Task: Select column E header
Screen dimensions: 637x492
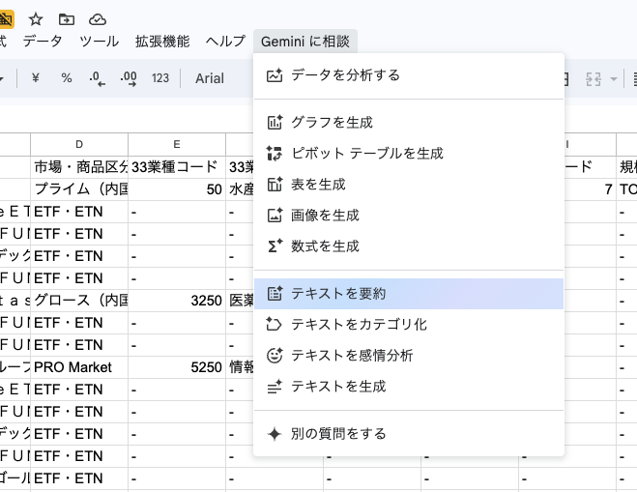Action: 177,144
